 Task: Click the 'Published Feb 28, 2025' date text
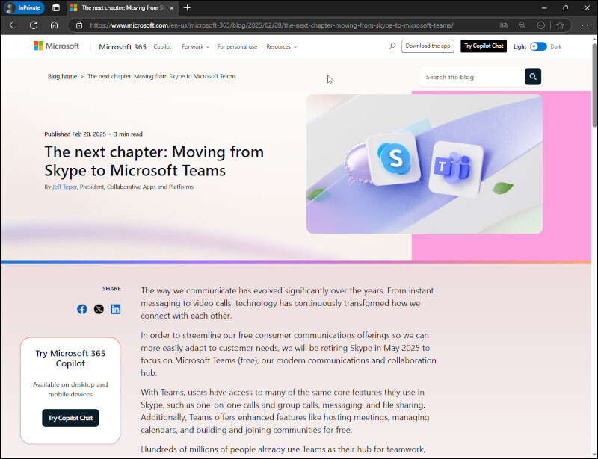point(75,134)
